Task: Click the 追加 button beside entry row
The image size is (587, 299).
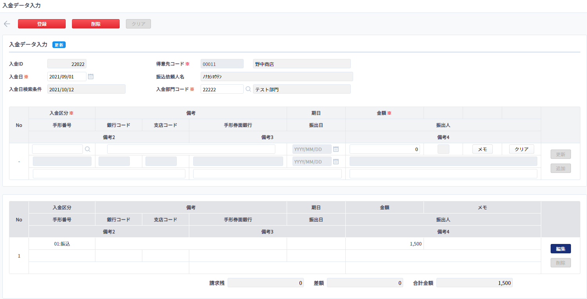Action: pos(561,168)
